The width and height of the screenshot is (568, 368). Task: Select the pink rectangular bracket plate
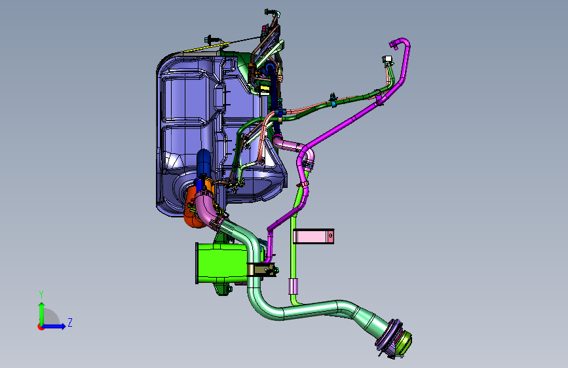pyautogui.click(x=313, y=236)
